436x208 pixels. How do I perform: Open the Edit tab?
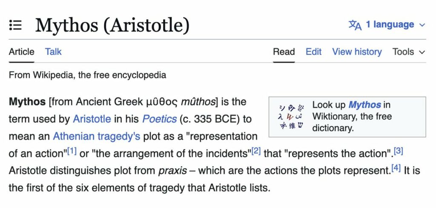313,52
